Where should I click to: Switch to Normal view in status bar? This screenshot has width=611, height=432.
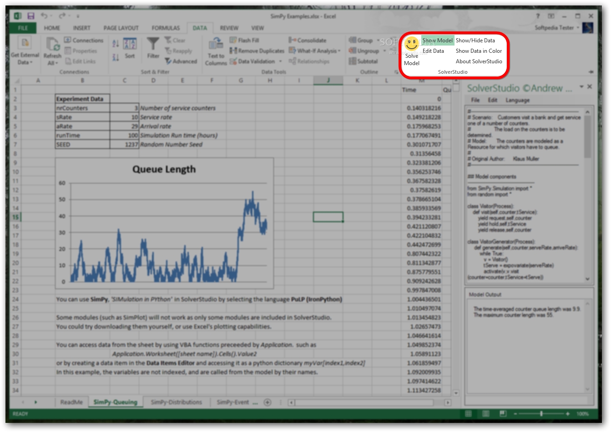tap(468, 413)
